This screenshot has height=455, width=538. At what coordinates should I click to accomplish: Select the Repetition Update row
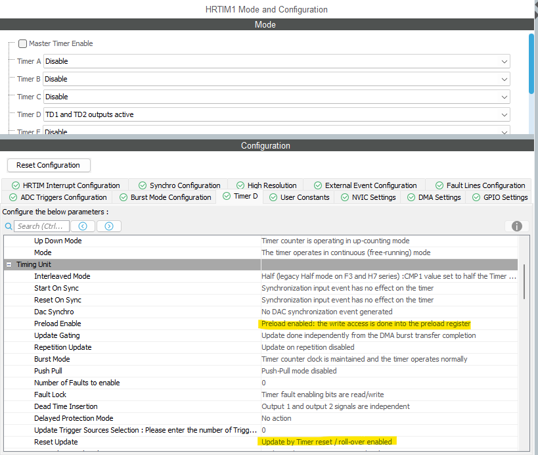tap(261, 348)
